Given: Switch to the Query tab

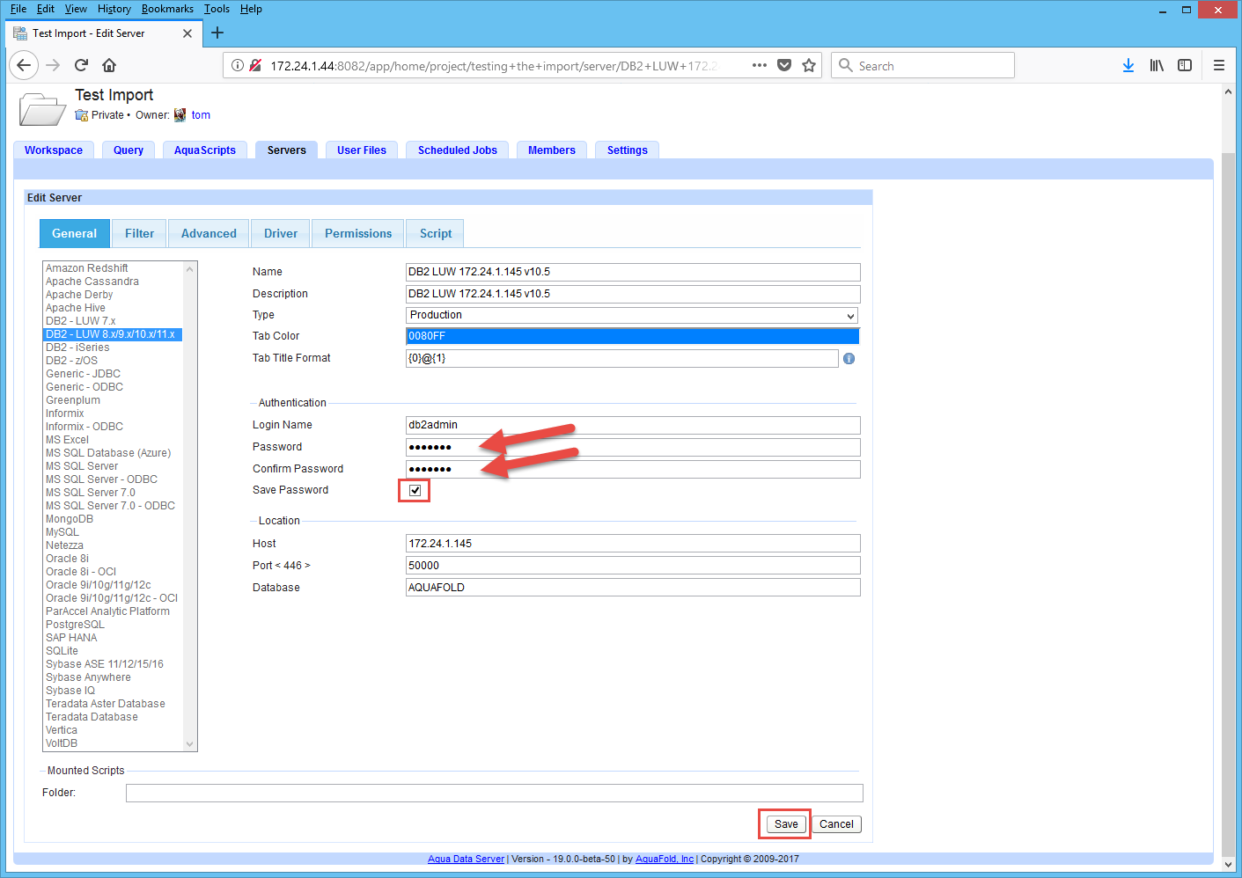Looking at the screenshot, I should 129,150.
